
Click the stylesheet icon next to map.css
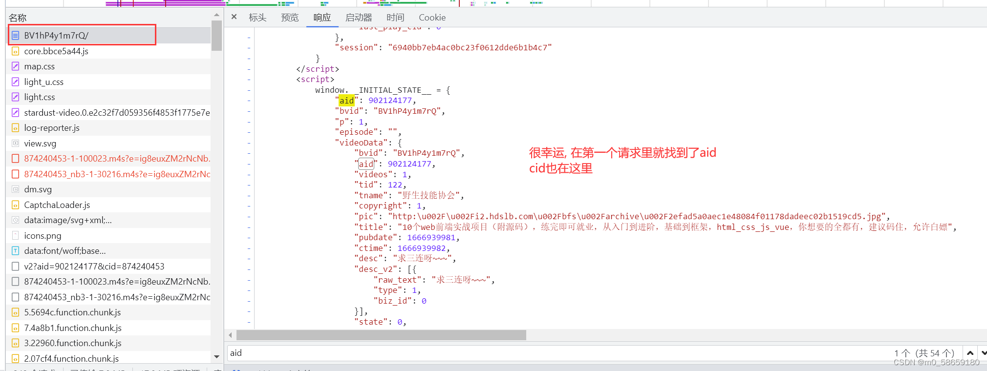[15, 66]
